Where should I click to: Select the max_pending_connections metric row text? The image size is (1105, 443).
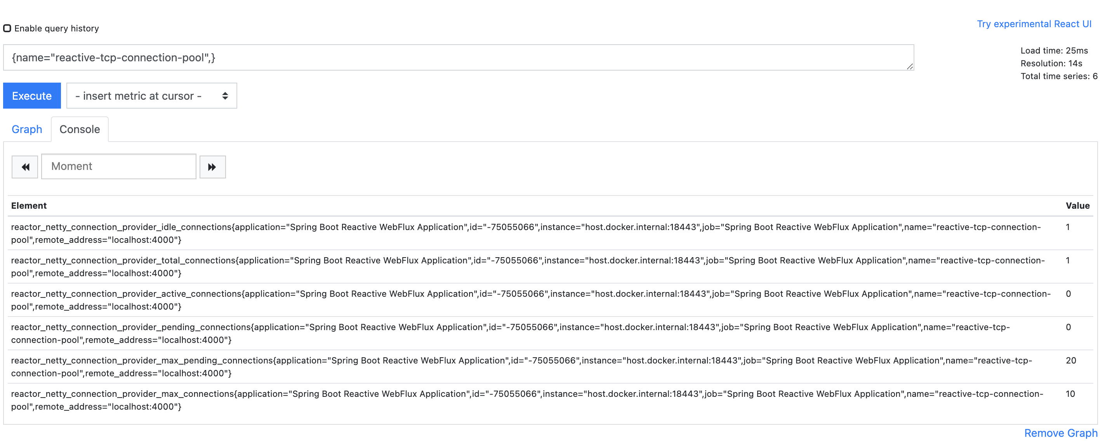pos(521,367)
